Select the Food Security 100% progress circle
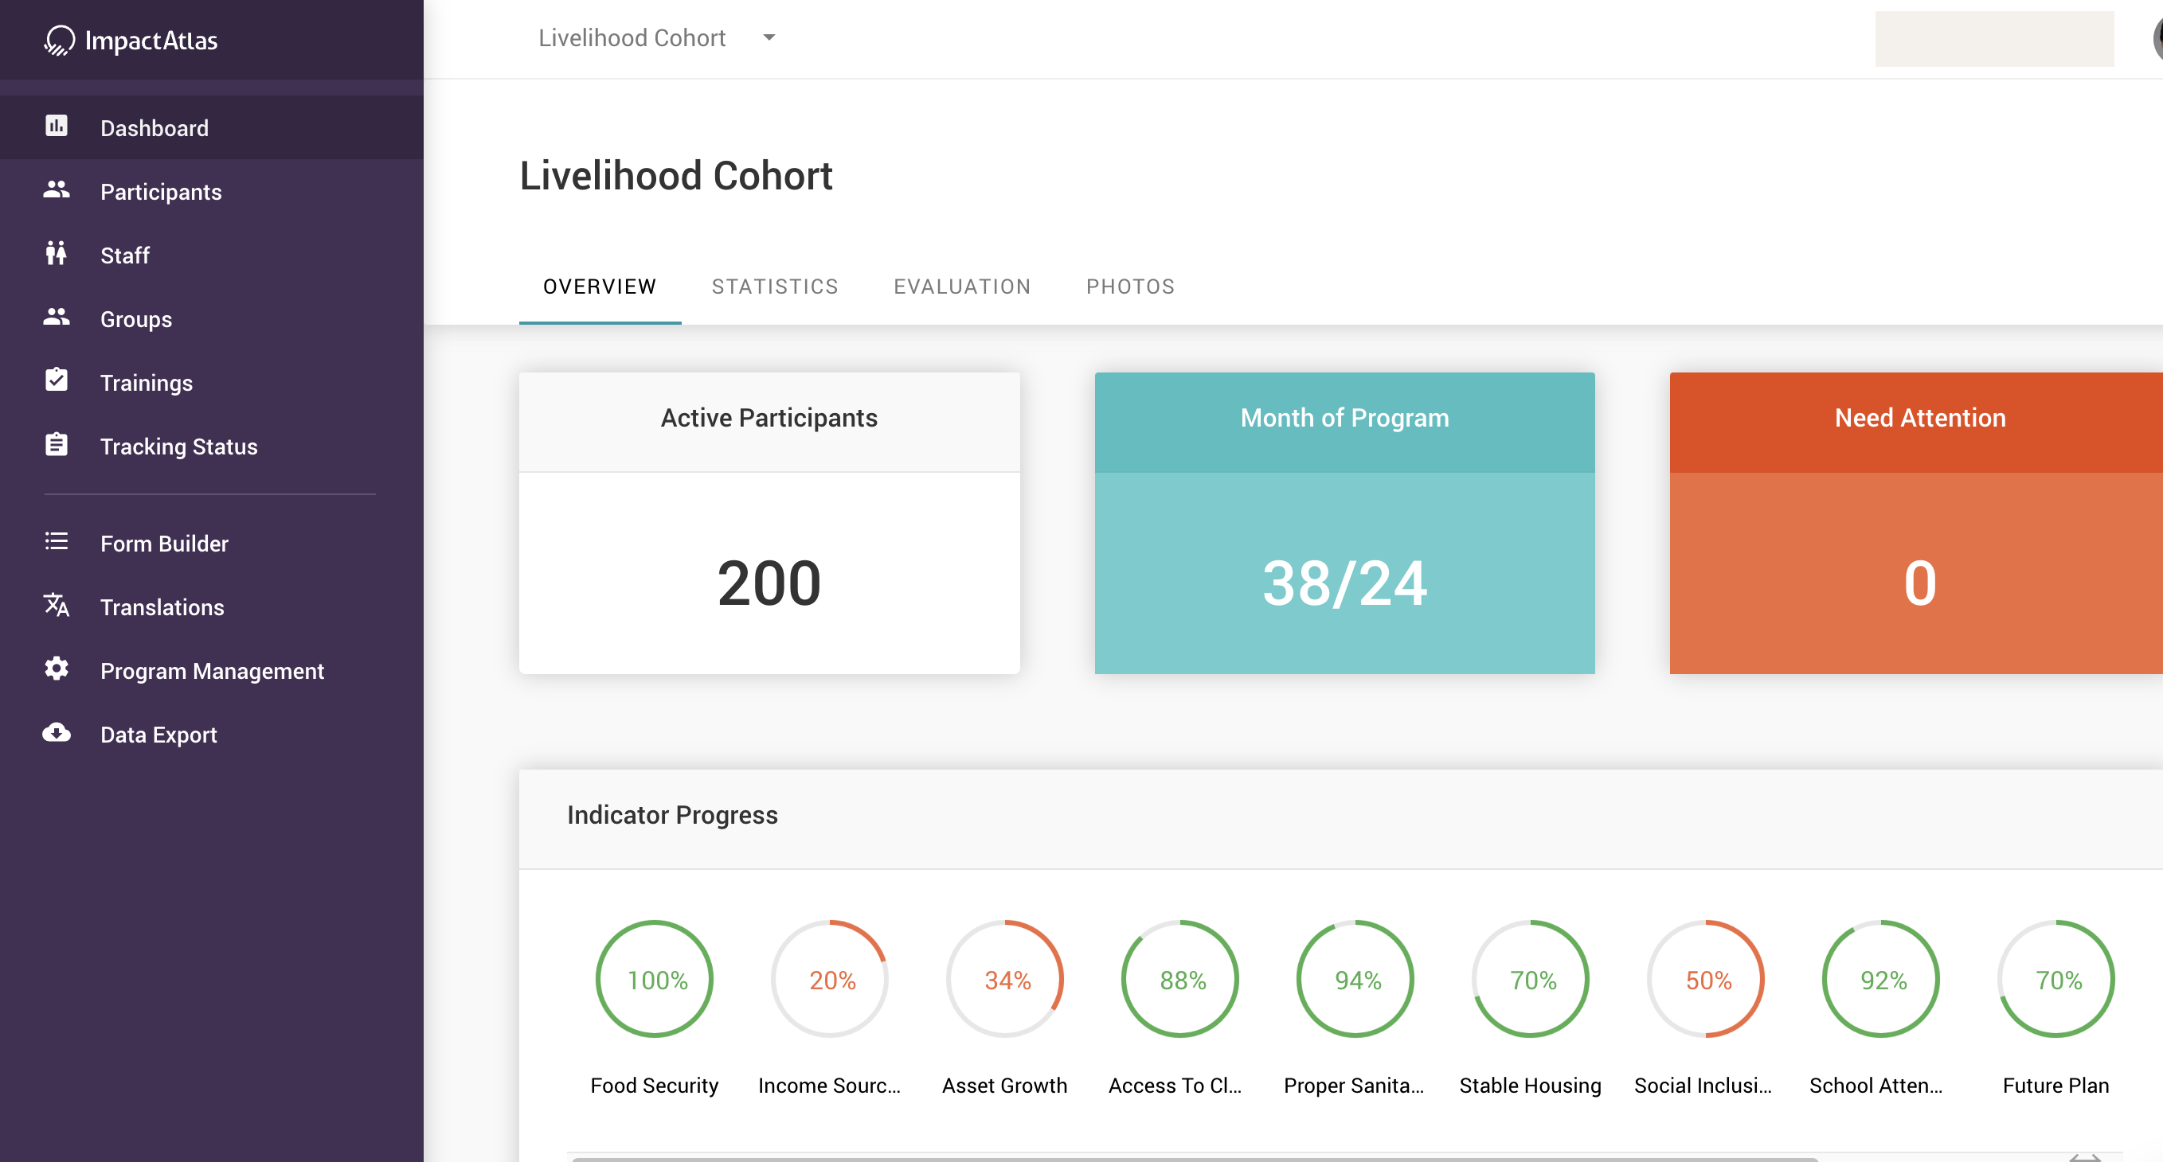This screenshot has height=1162, width=2163. coord(654,979)
